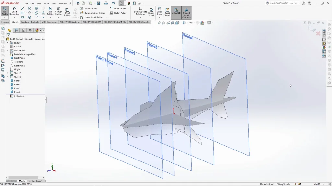Select Plane3 in the feature tree
Screen dimensions: 332x186
[x=17, y=88]
